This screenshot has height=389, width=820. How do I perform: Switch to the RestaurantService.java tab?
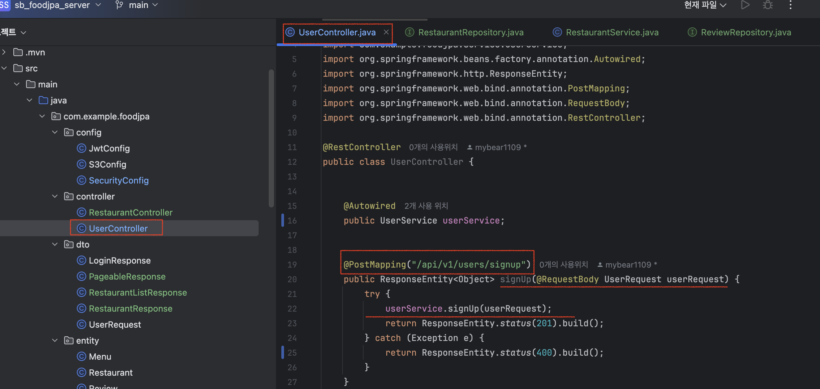[612, 32]
